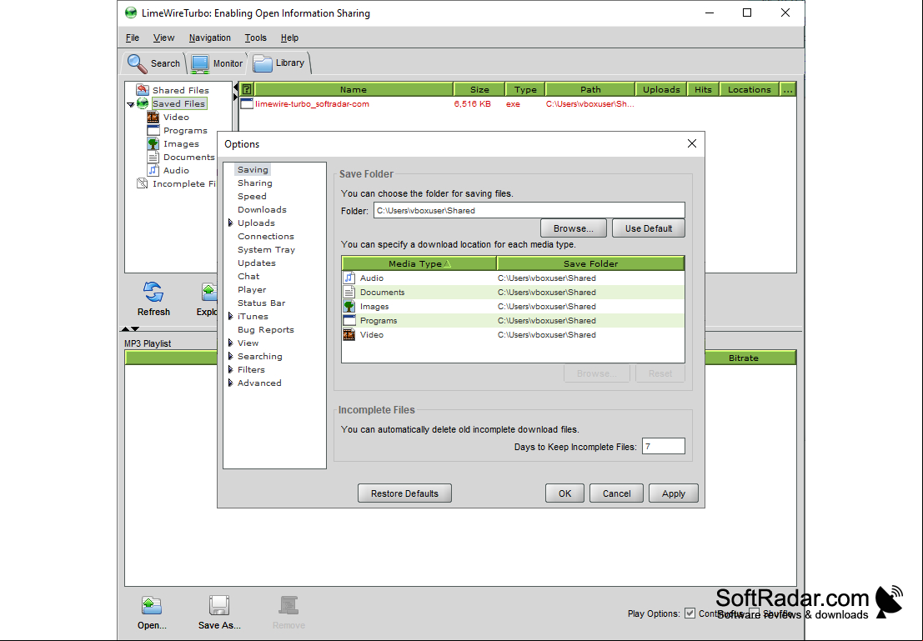Viewport: 923px width, 641px height.
Task: Open the Audio note icon in Library tree
Action: [x=153, y=170]
